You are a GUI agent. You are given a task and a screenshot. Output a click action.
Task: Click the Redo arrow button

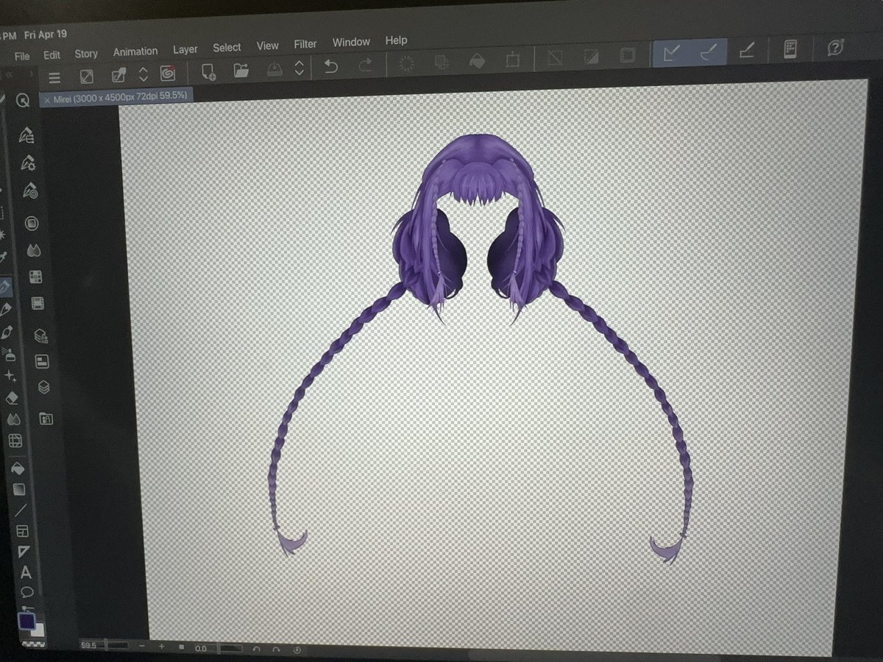click(365, 65)
